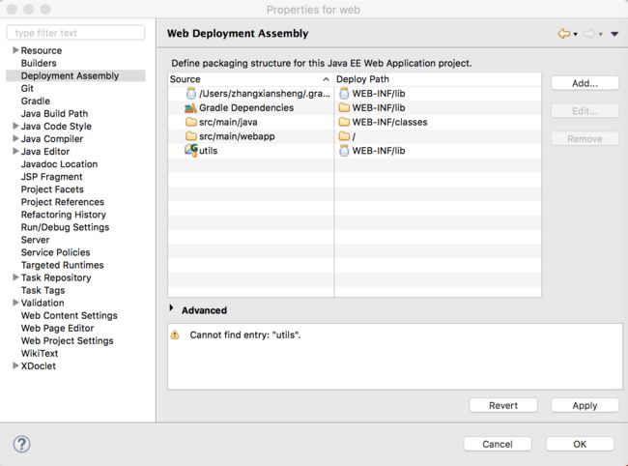The width and height of the screenshot is (628, 466).
Task: Click the warning icon beside error message
Action: (175, 335)
